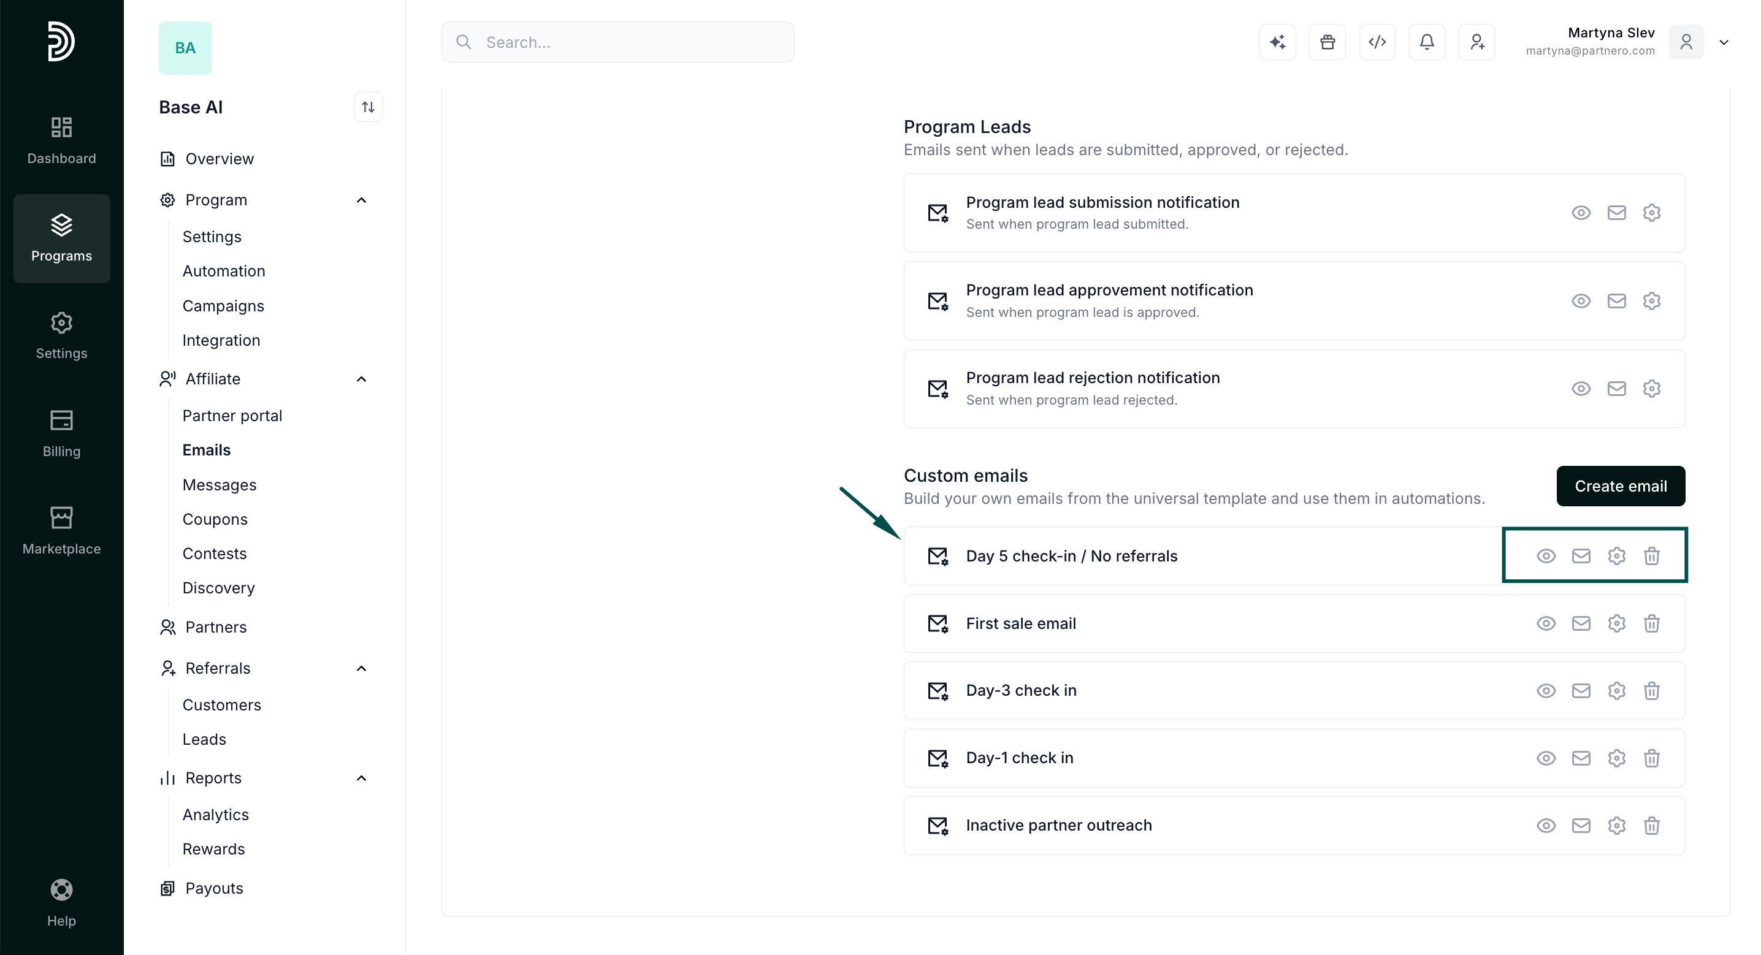1761x955 pixels.
Task: Preview the Day-1 check in email
Action: (x=1546, y=758)
